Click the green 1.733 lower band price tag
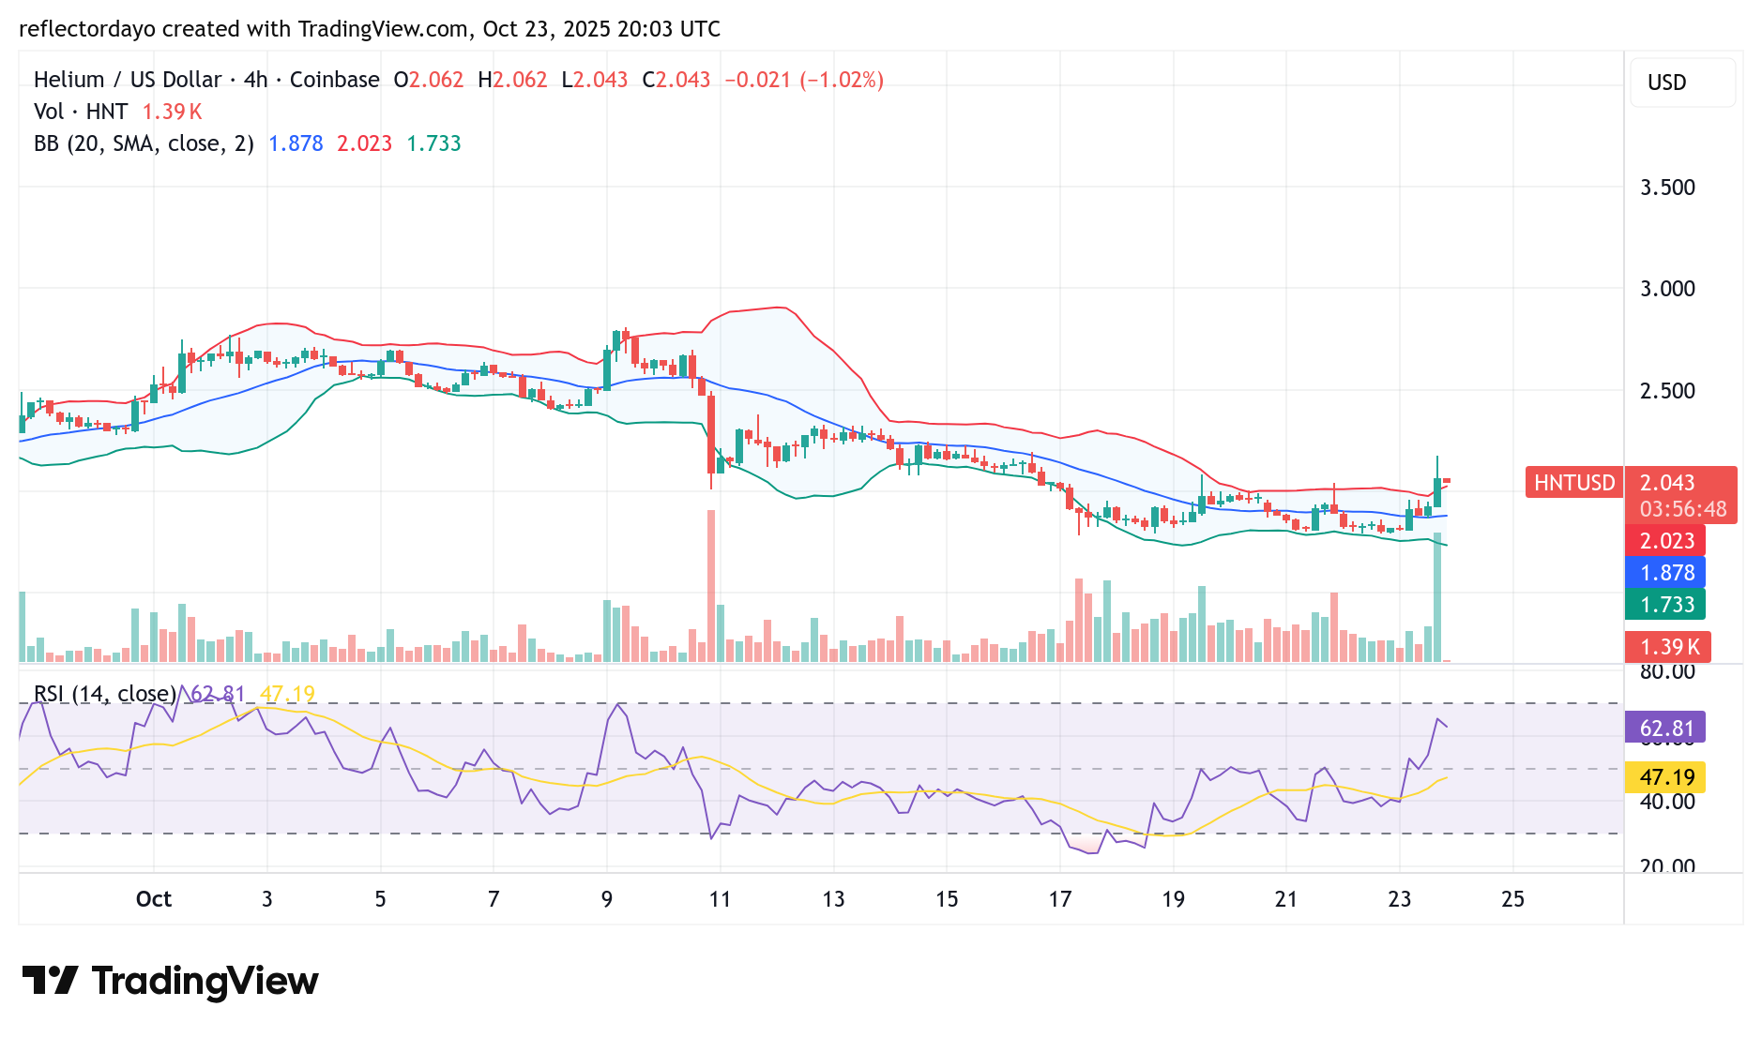Image resolution: width=1762 pixels, height=1037 pixels. [1666, 605]
